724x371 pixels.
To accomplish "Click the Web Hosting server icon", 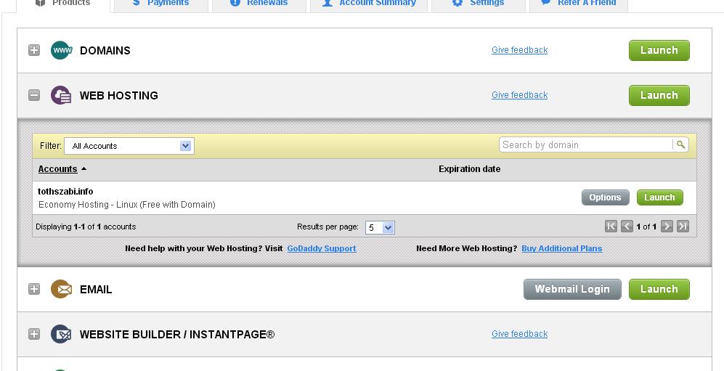I will pyautogui.click(x=62, y=95).
